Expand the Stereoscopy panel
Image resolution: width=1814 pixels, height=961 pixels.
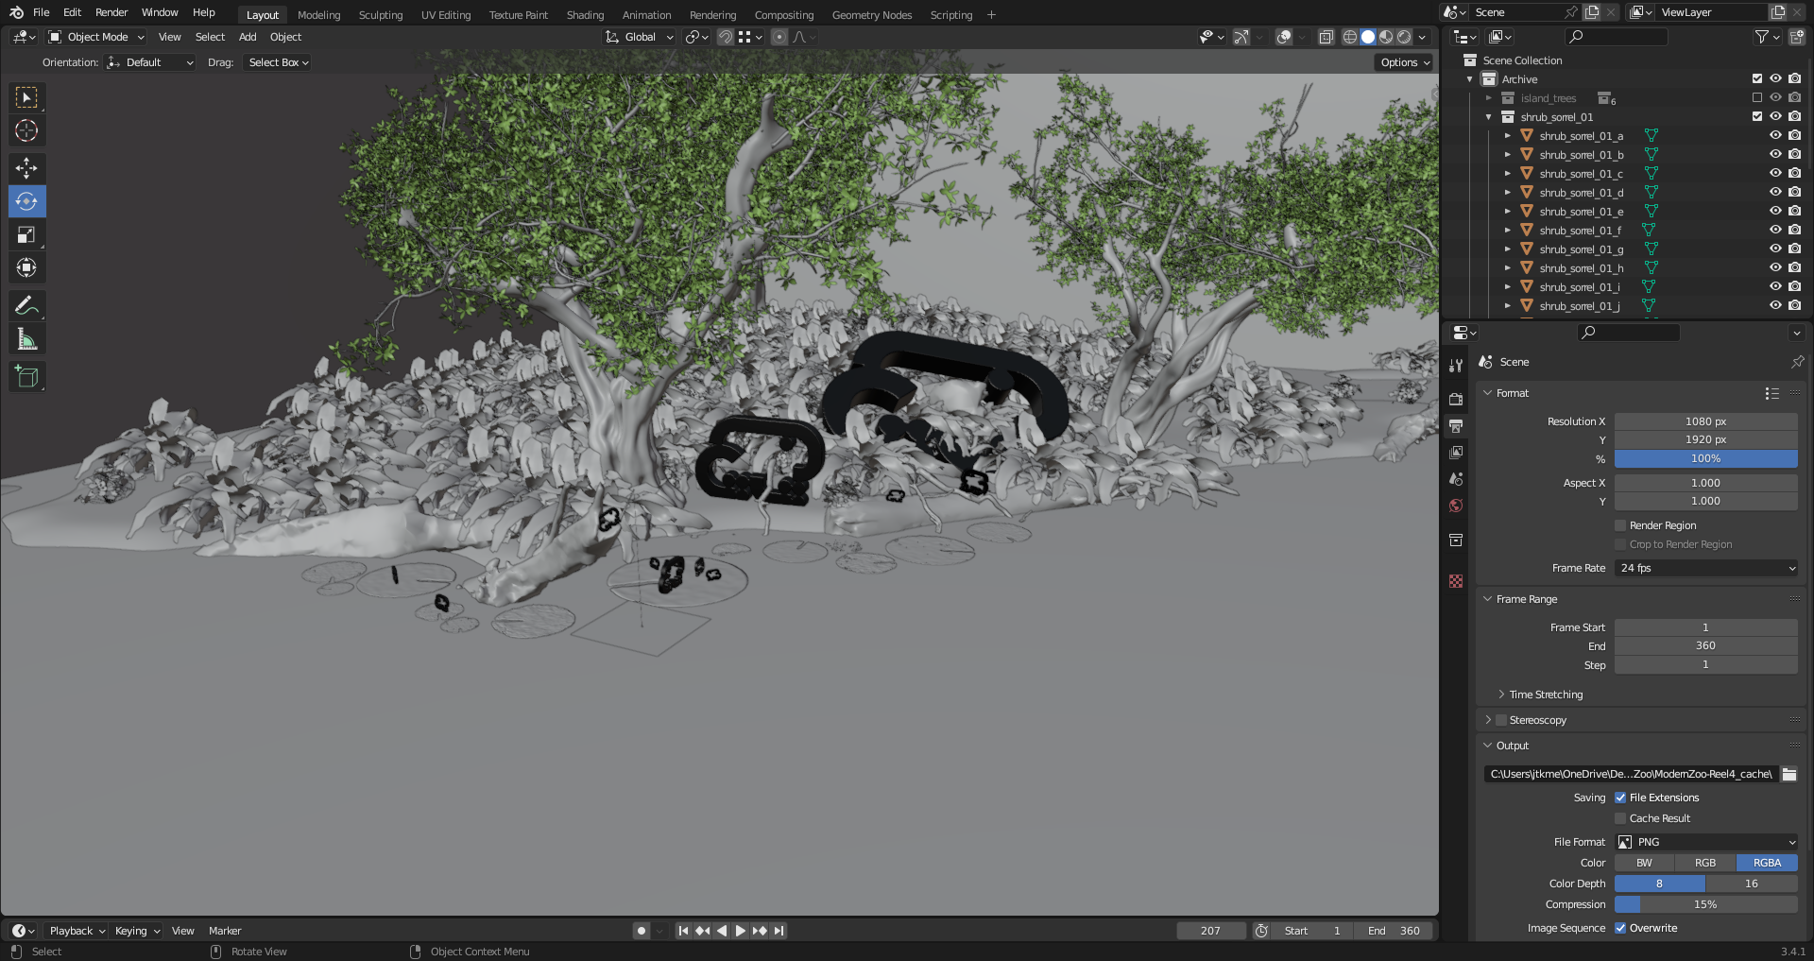coord(1488,720)
